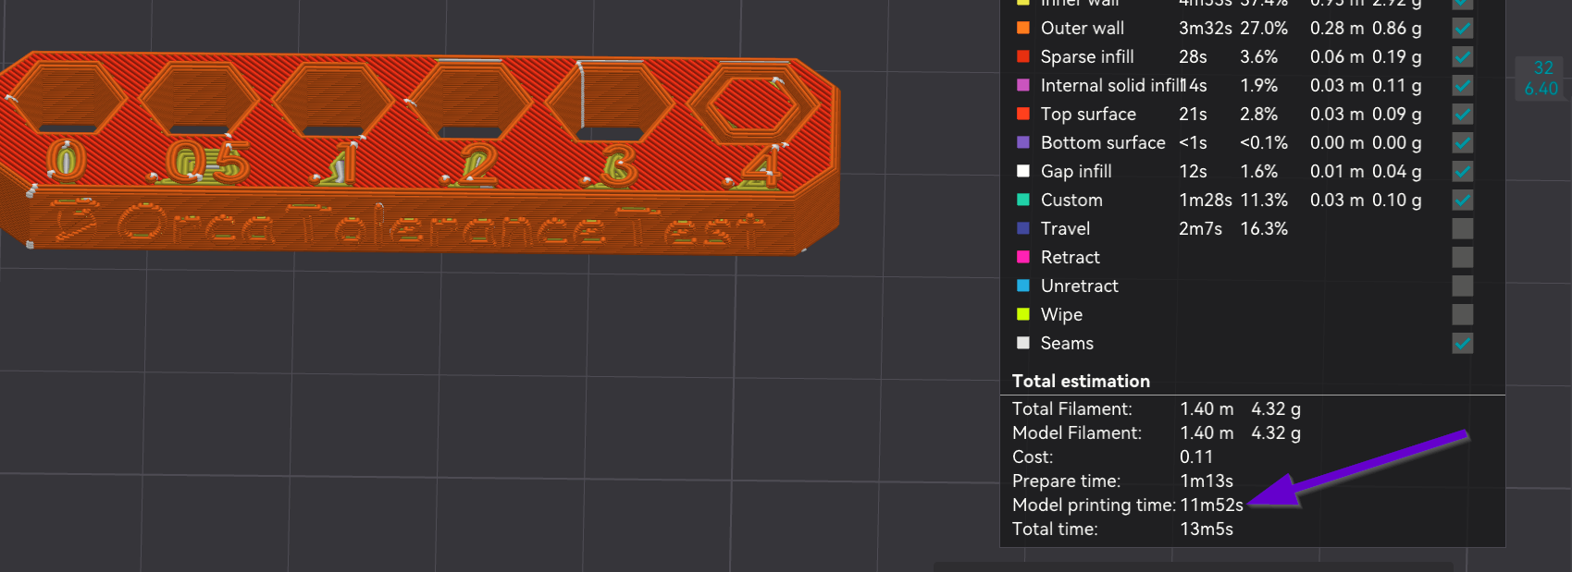Viewport: 1572px width, 572px height.
Task: Select the Custom row label
Action: coord(1071,201)
